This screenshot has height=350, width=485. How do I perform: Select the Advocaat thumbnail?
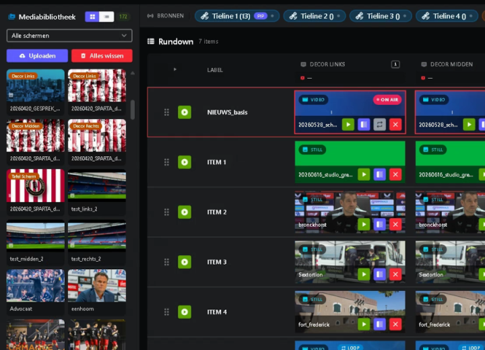pos(35,291)
